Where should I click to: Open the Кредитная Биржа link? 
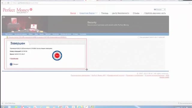[87, 13]
